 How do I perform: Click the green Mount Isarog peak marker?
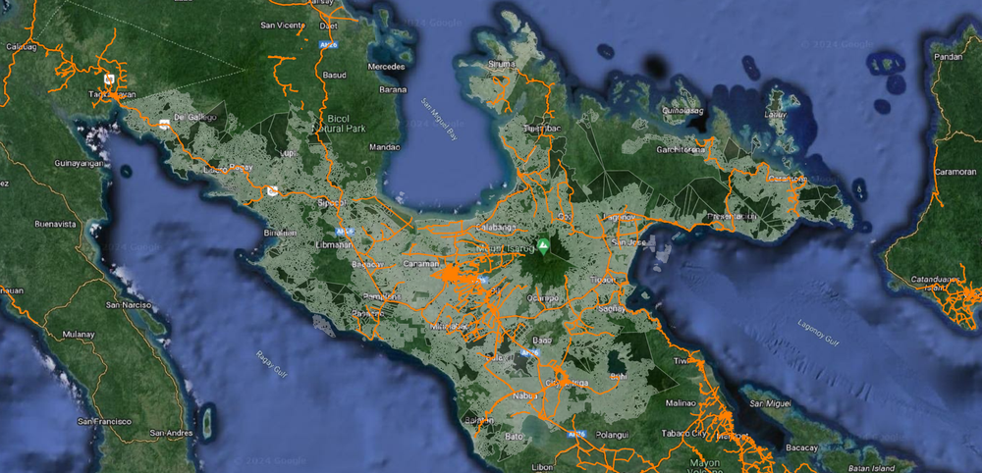coord(544,246)
